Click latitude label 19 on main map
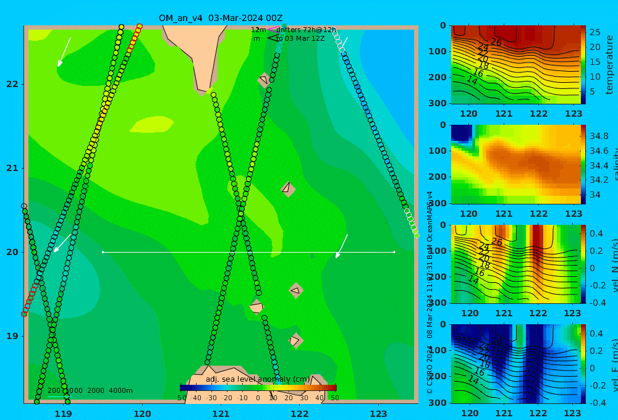Screen dimensions: 618x420 pyautogui.click(x=12, y=336)
